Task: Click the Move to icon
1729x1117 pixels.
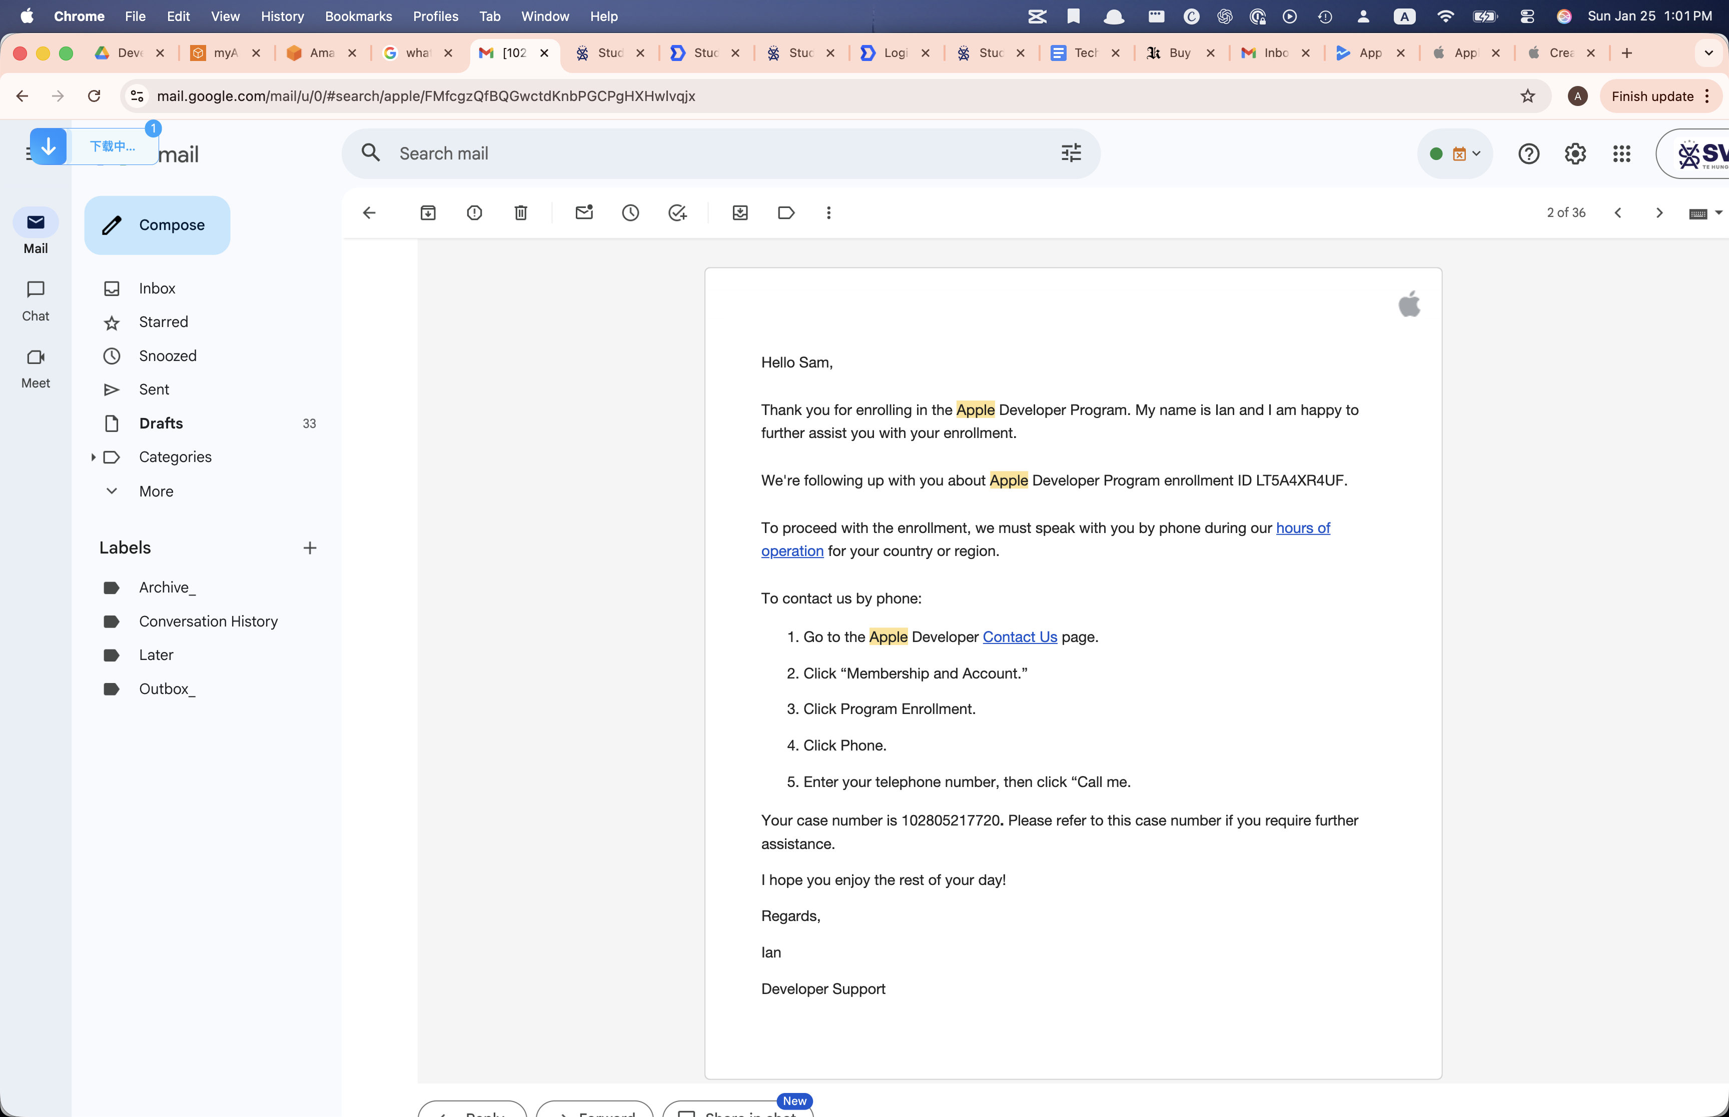Action: coord(740,212)
